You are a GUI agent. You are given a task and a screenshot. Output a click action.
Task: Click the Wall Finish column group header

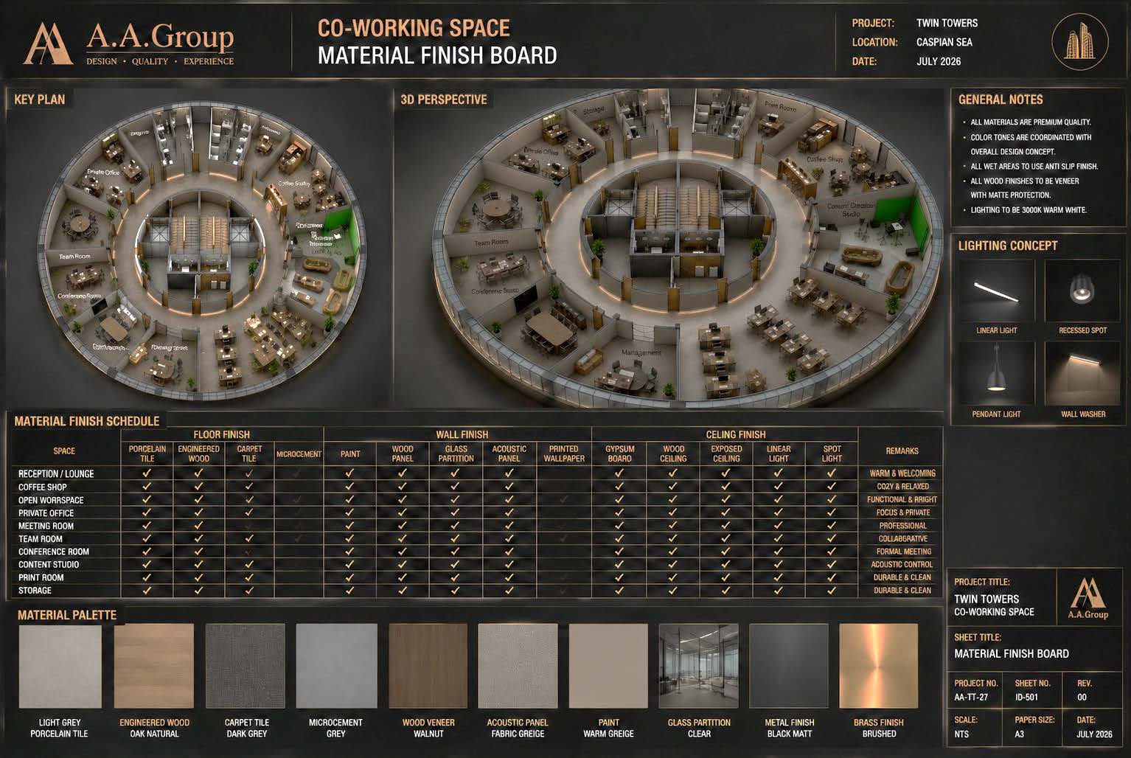[462, 434]
